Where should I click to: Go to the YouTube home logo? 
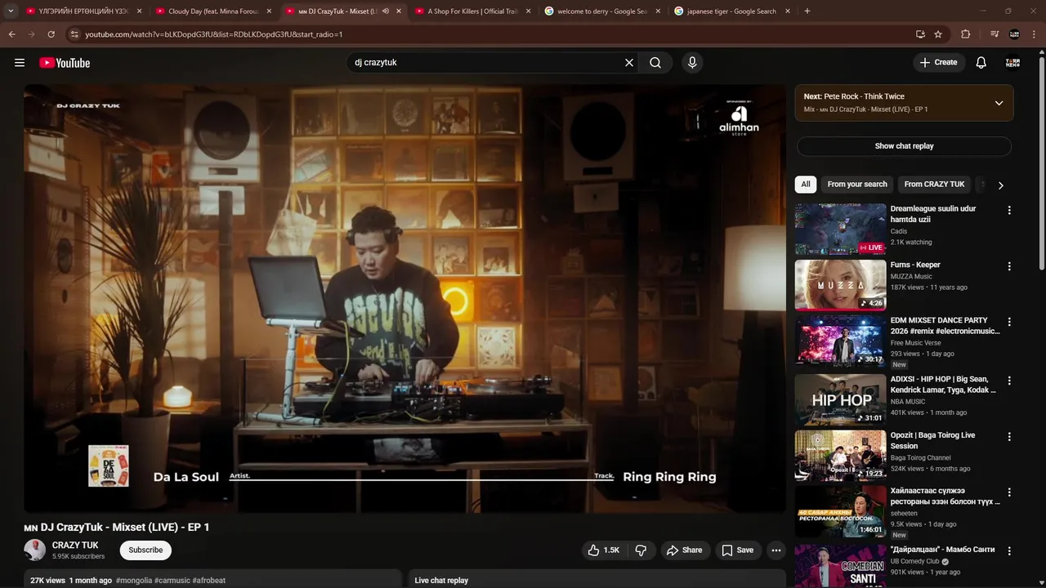click(65, 63)
